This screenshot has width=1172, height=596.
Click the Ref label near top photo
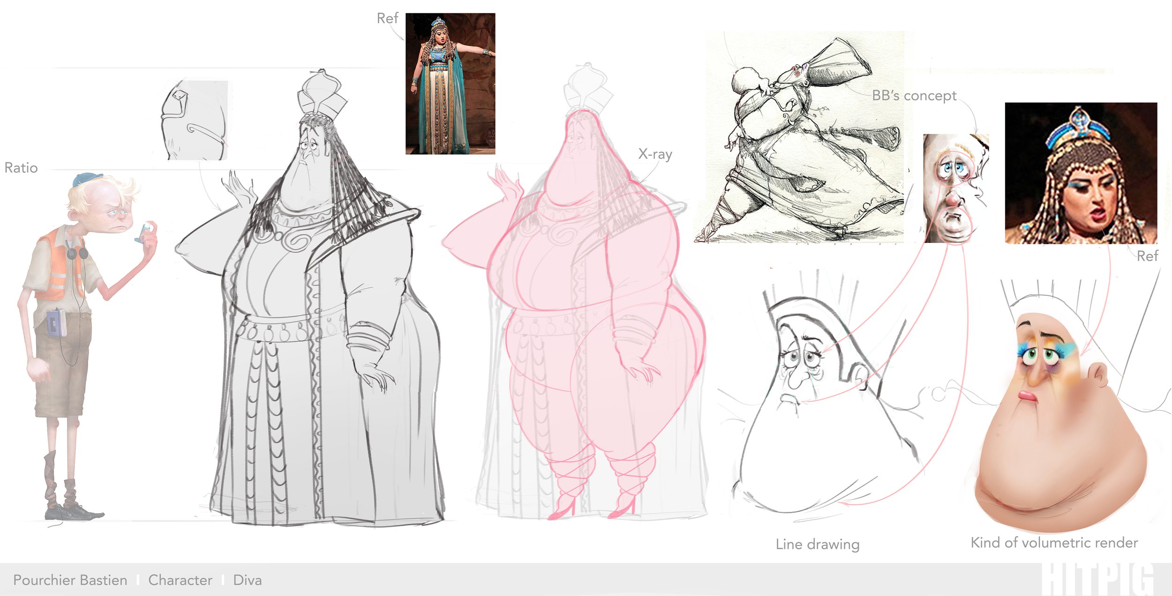coord(387,18)
